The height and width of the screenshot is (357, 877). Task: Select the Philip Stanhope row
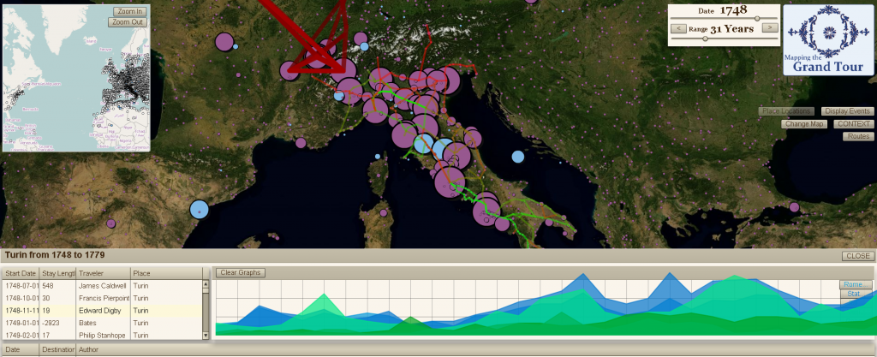coord(103,336)
